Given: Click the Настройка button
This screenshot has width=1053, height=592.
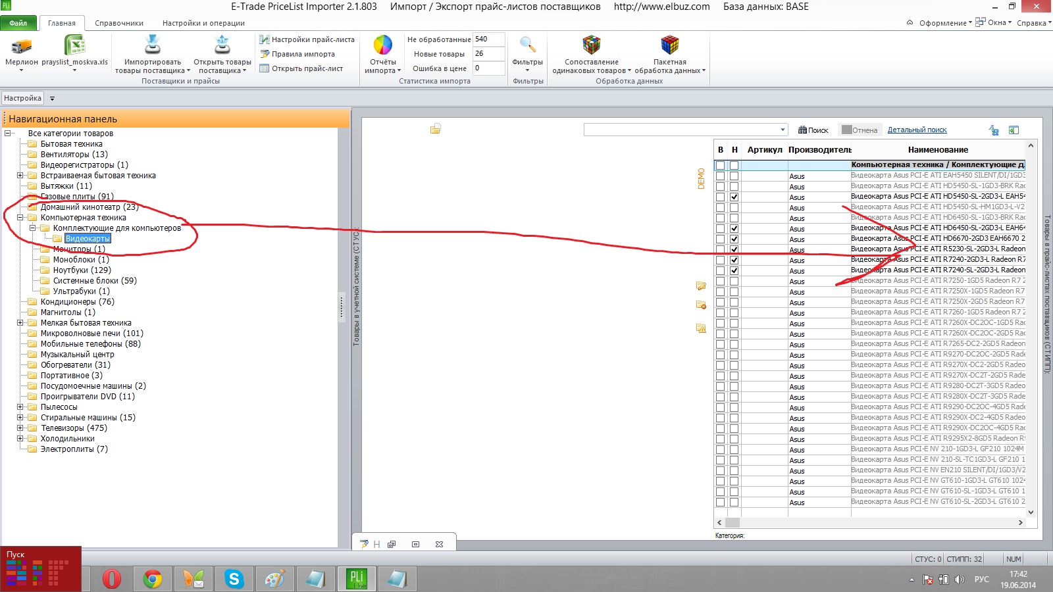Looking at the screenshot, I should 22,98.
